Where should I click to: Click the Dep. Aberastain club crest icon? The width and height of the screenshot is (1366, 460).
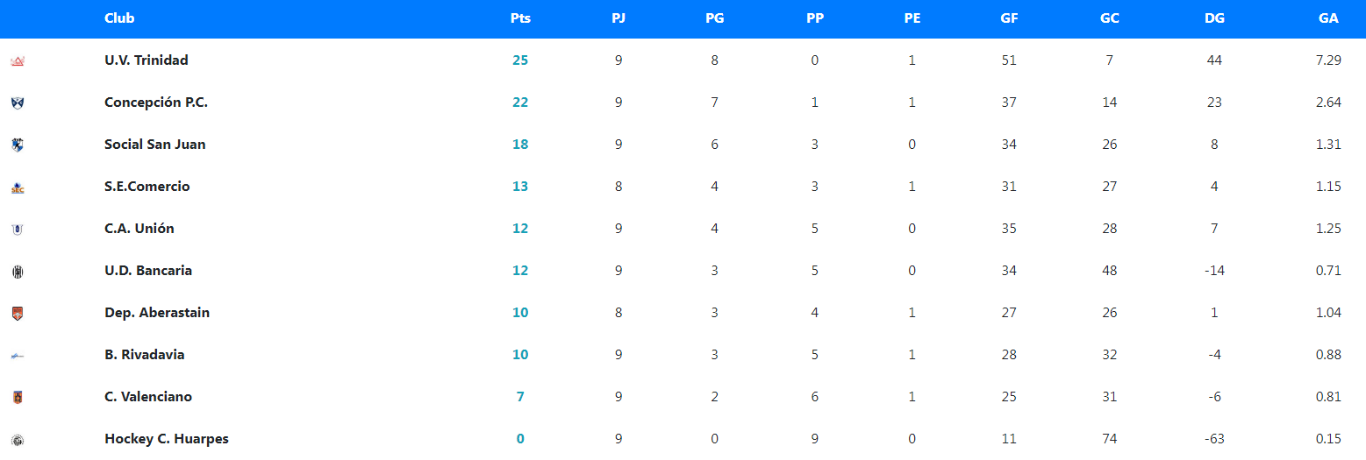coord(18,313)
